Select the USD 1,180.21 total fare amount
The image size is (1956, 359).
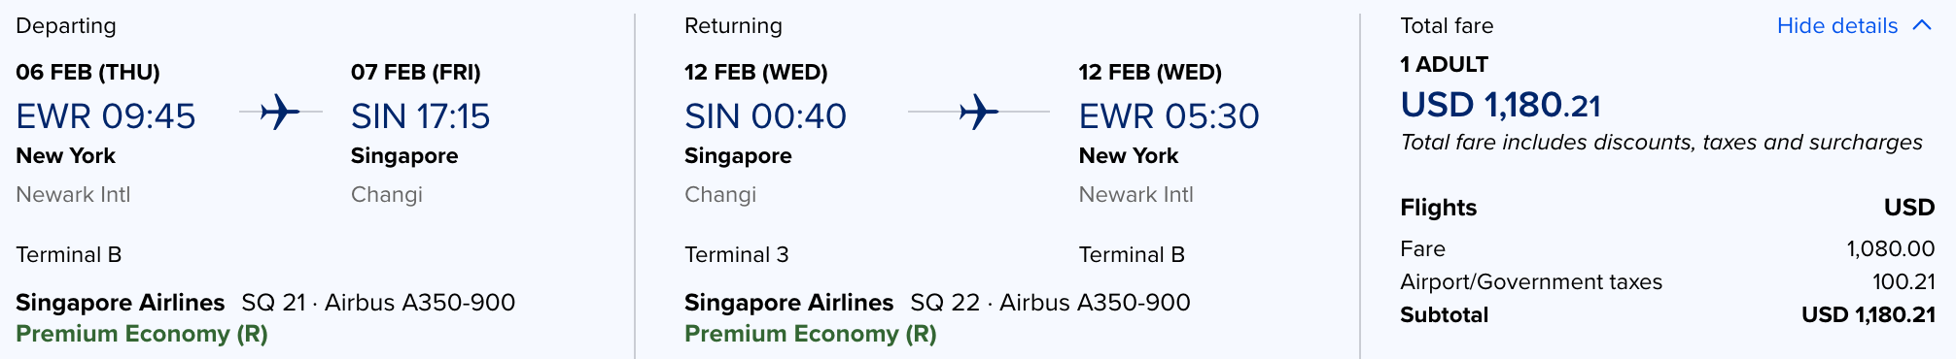pyautogui.click(x=1500, y=105)
